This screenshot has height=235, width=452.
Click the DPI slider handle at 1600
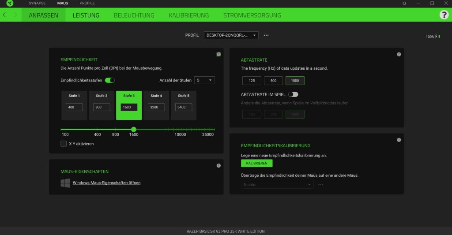coord(133,129)
